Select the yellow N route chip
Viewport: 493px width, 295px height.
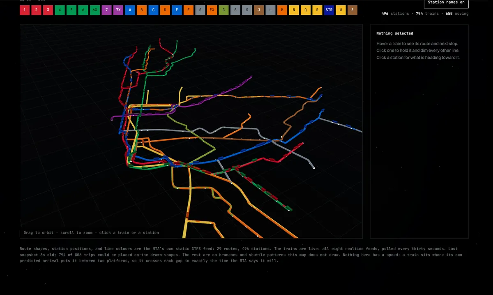click(294, 10)
